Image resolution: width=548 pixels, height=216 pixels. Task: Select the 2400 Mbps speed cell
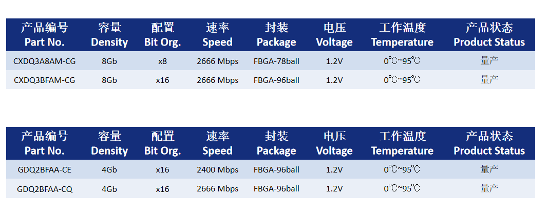[217, 169]
